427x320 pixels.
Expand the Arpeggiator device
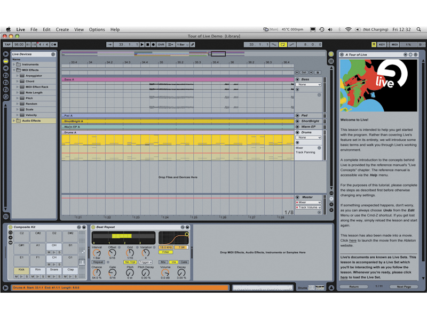coord(18,76)
